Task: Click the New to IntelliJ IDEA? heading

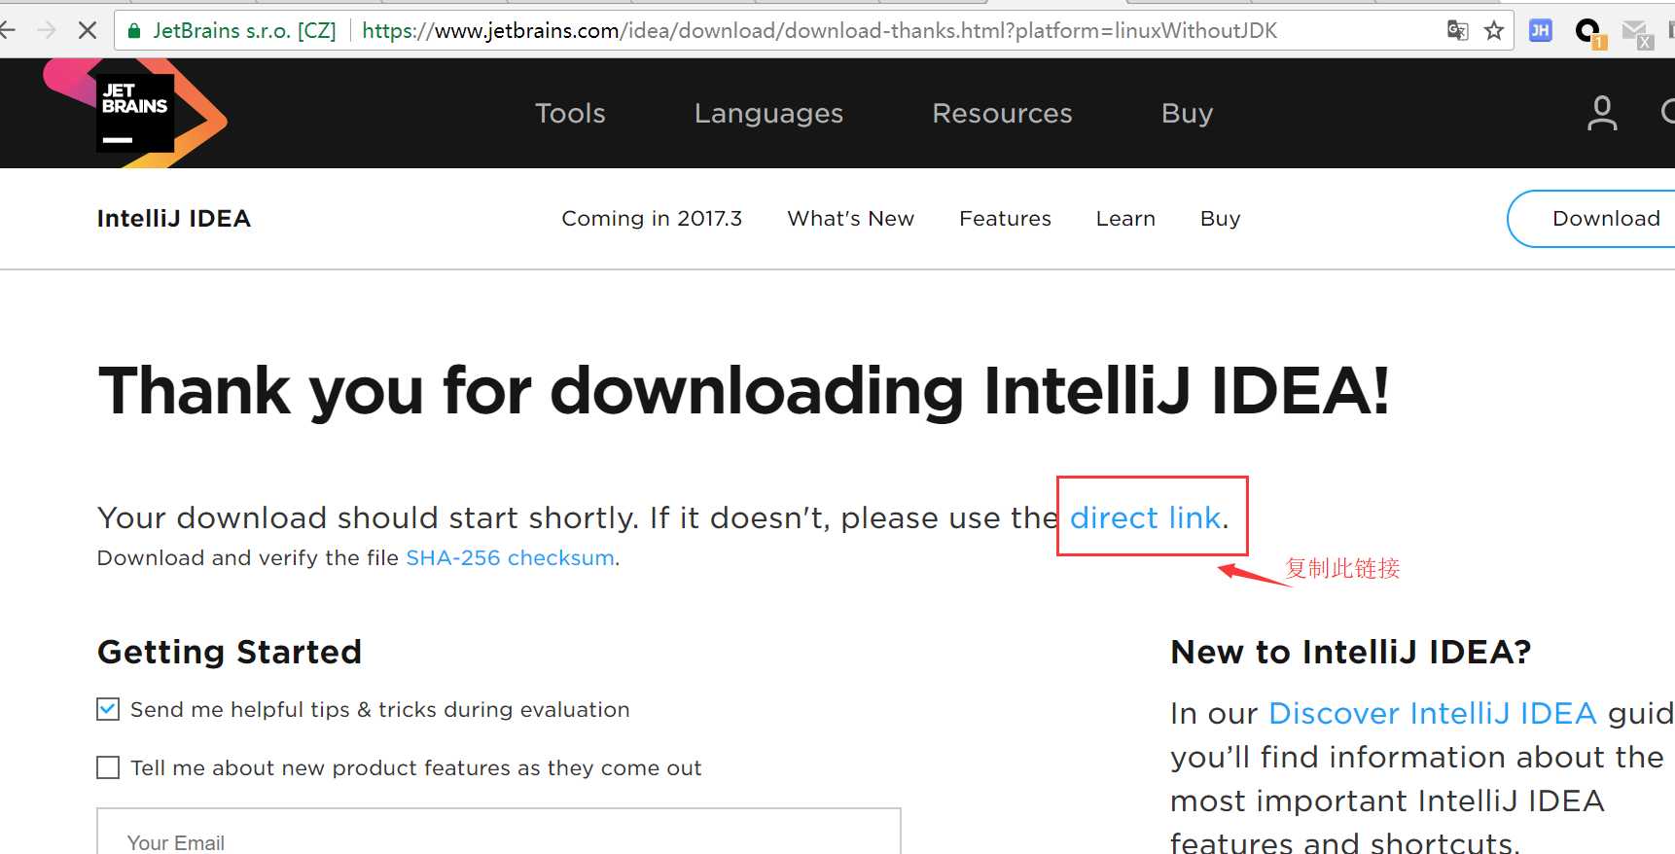Action: [x=1350, y=652]
